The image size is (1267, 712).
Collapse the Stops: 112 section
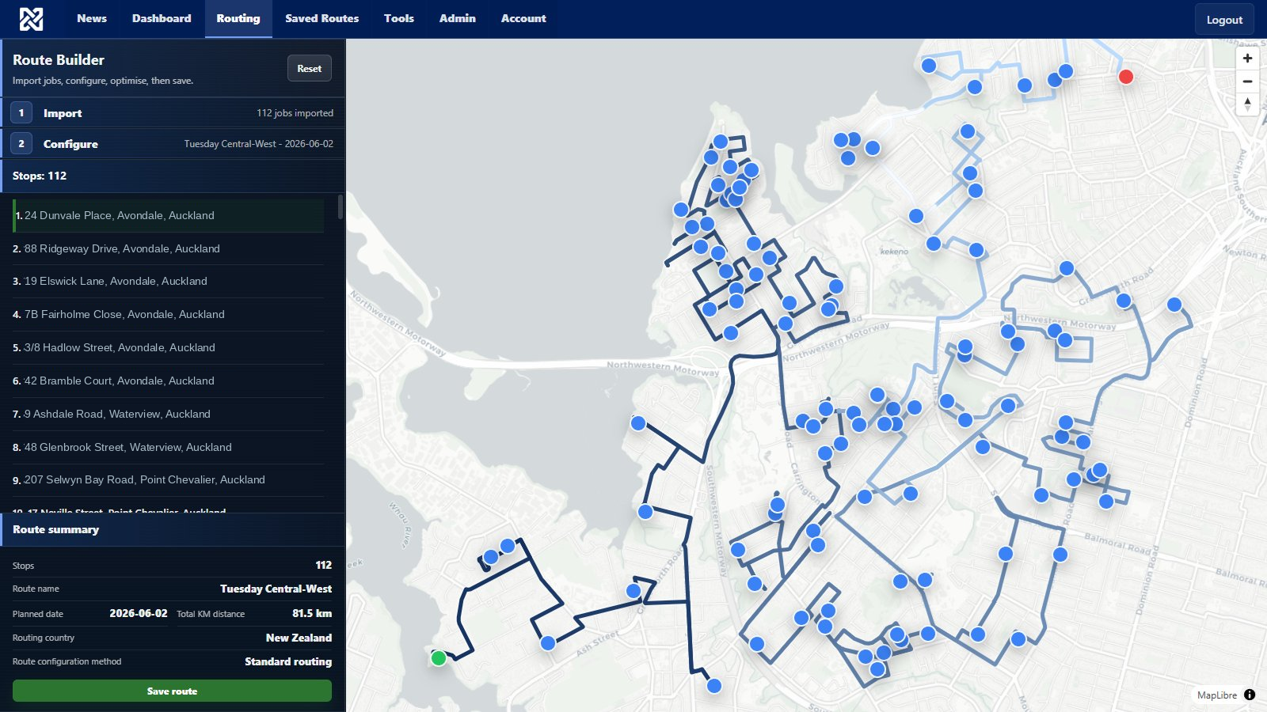[x=173, y=176]
